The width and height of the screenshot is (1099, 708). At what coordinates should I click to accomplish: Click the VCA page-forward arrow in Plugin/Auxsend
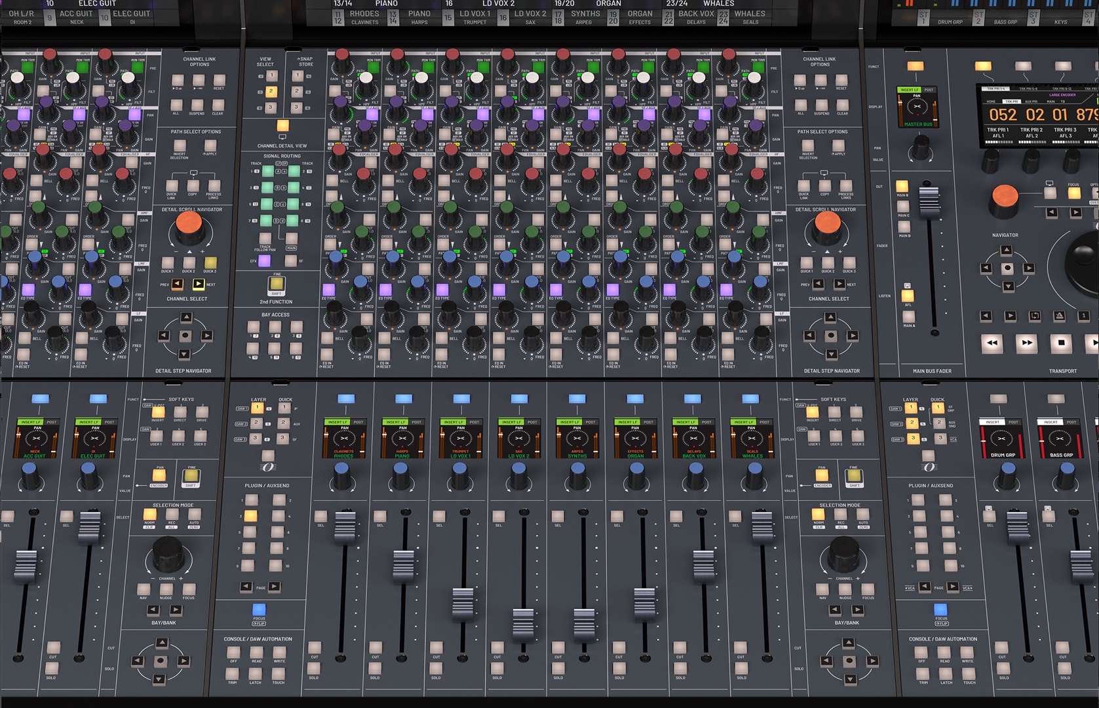[x=952, y=587]
